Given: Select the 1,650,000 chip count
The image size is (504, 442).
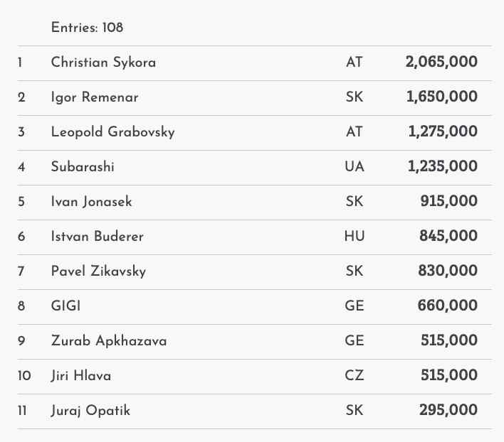Looking at the screenshot, I should 442,97.
